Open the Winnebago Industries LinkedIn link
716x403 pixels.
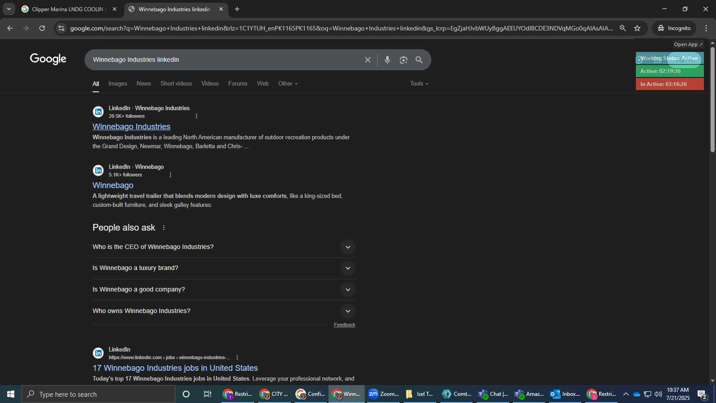tap(132, 127)
